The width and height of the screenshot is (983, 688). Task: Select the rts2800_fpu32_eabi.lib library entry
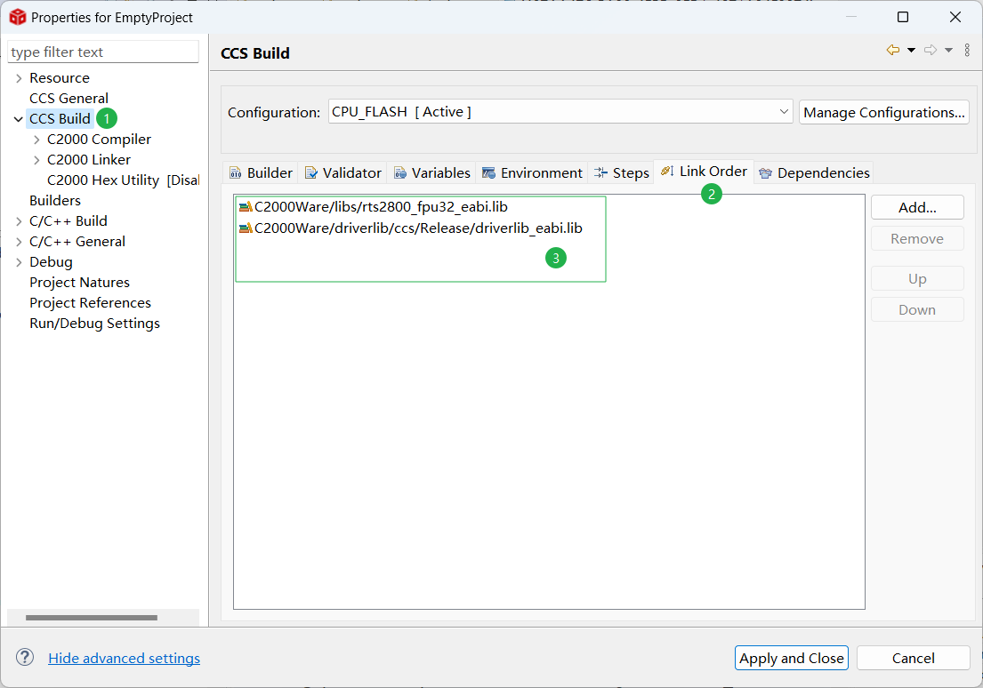point(380,206)
